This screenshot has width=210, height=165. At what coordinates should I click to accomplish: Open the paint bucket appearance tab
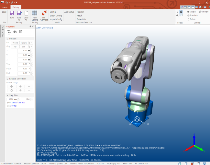15,32
